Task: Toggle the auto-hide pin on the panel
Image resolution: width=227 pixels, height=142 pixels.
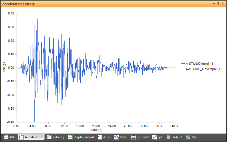Action: tap(218, 4)
